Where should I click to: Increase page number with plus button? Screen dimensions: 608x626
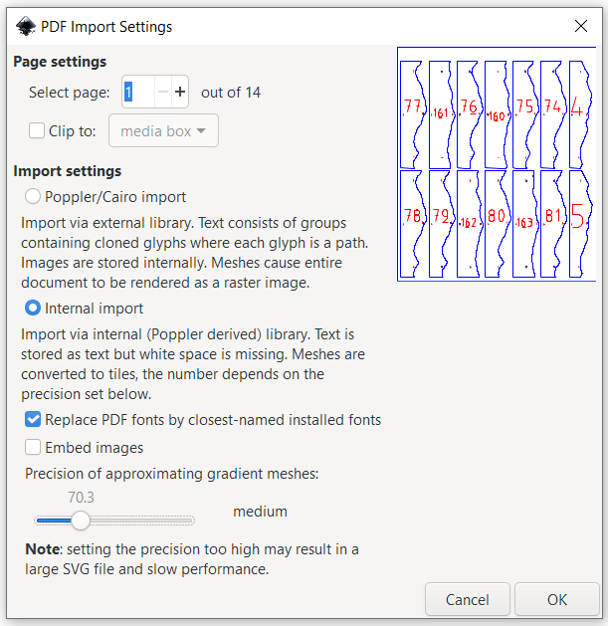(x=180, y=93)
